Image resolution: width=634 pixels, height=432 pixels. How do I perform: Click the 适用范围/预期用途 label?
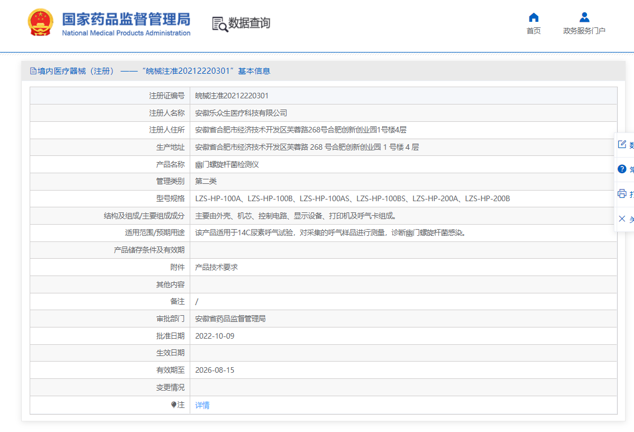tap(154, 233)
